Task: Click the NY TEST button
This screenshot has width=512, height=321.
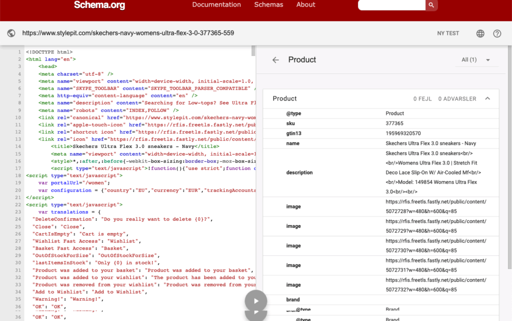Action: [447, 33]
